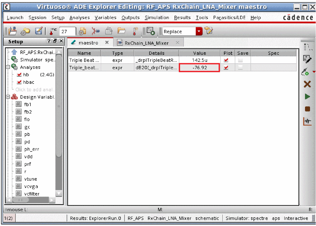Image resolution: width=316 pixels, height=226 pixels.
Task: Click the green Run Simulation arrow
Action: [x=307, y=97]
